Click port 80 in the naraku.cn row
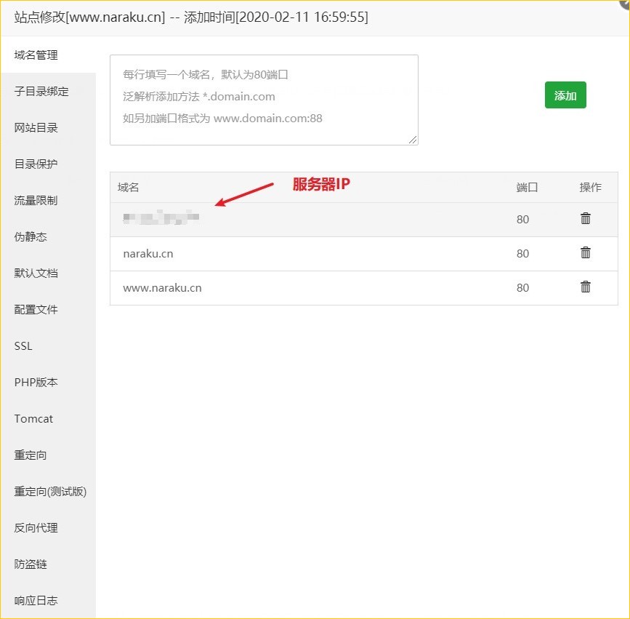The width and height of the screenshot is (630, 619). (x=522, y=253)
